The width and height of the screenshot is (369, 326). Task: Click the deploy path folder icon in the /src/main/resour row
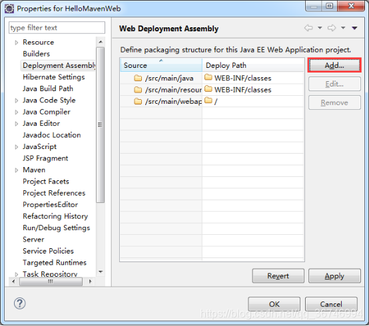point(208,89)
